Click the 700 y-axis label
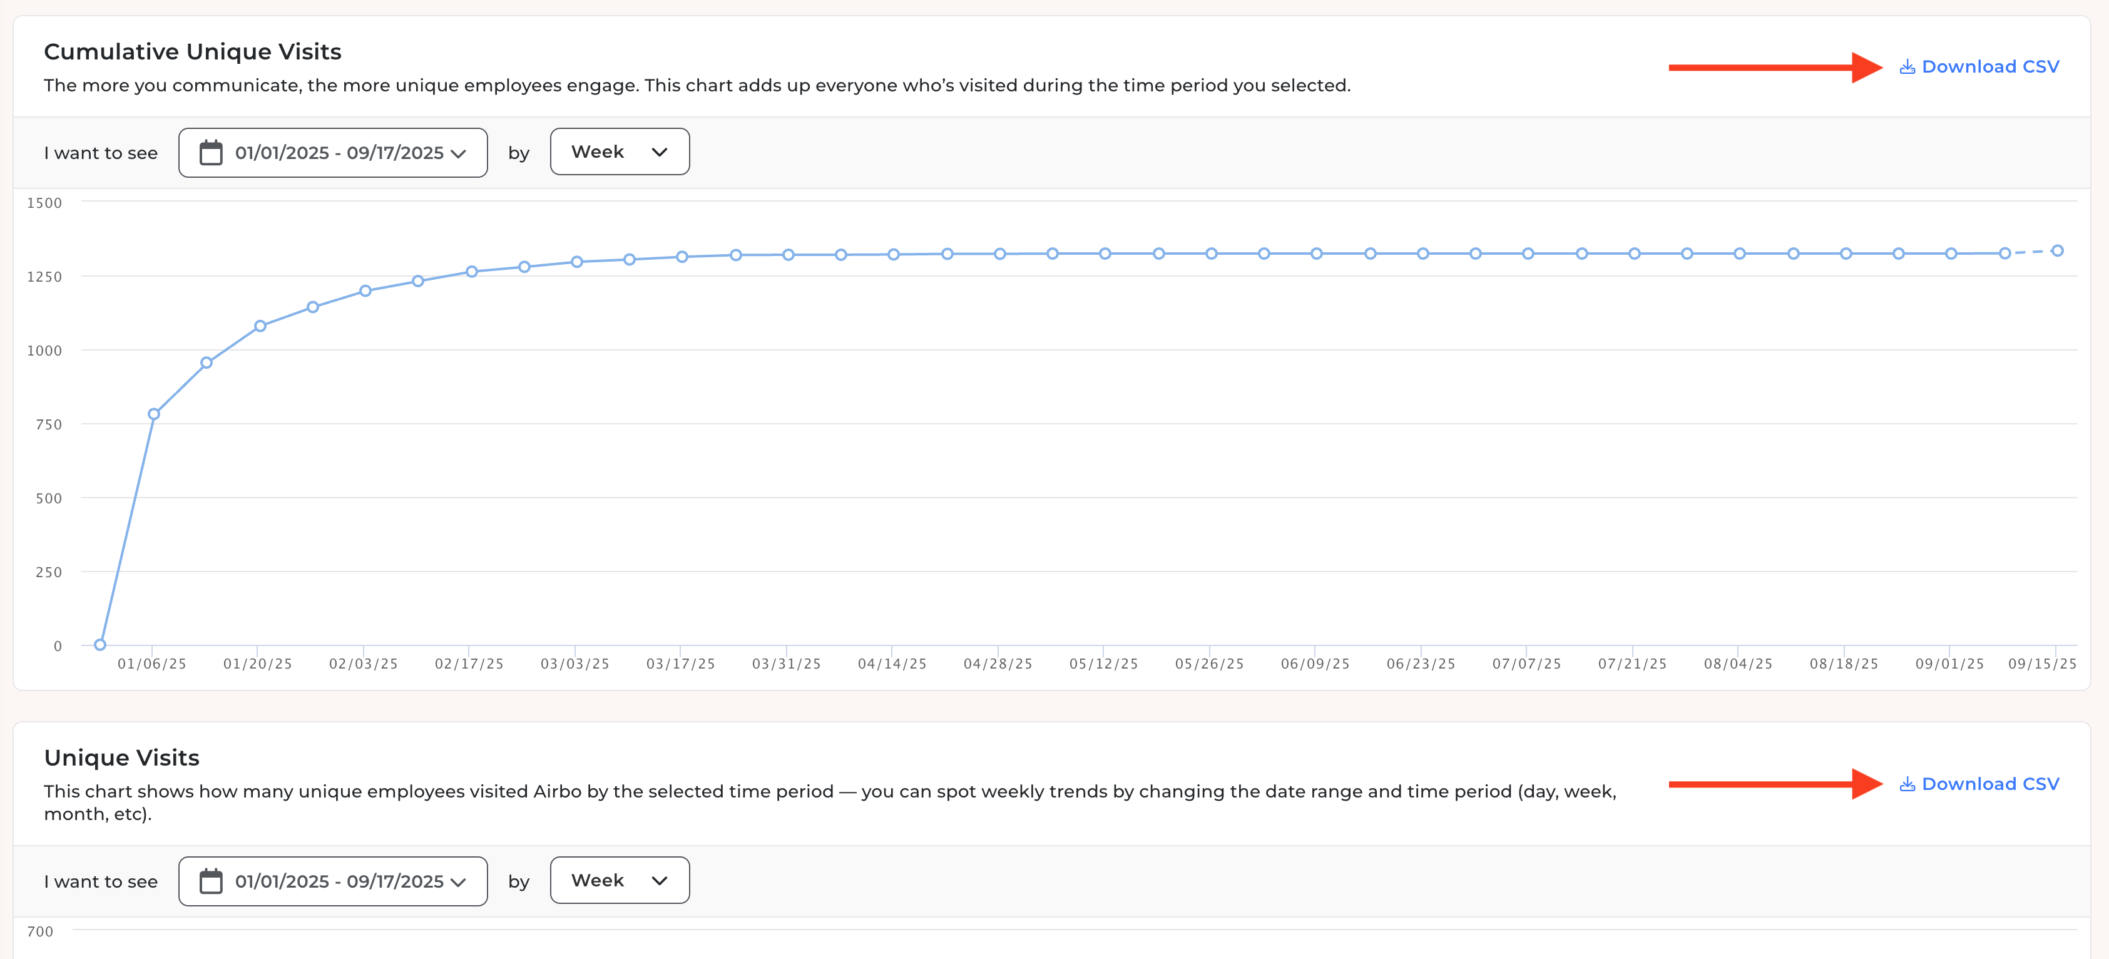 pyautogui.click(x=40, y=931)
